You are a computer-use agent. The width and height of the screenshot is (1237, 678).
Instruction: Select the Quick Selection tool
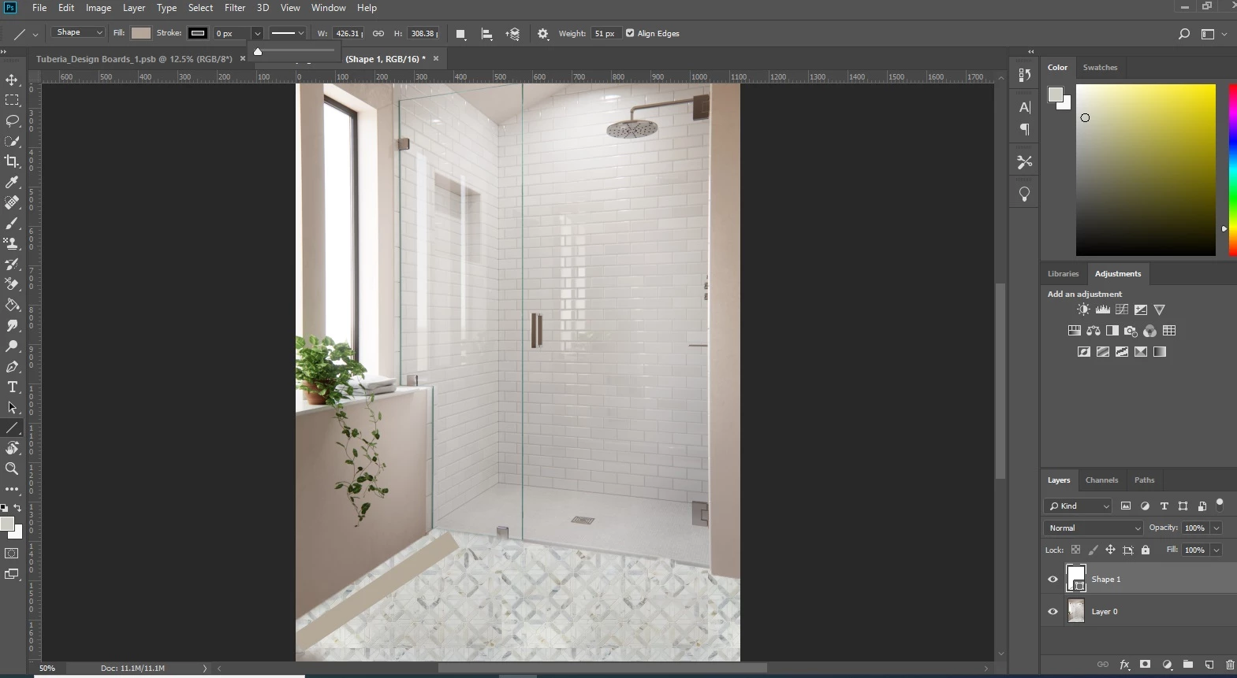[12, 141]
